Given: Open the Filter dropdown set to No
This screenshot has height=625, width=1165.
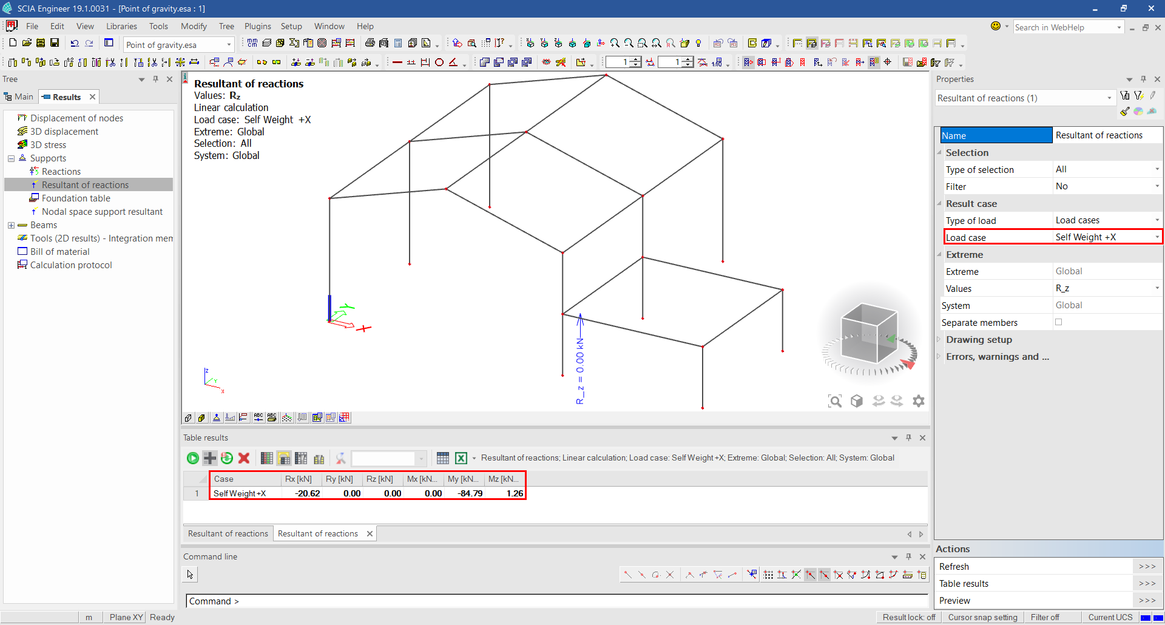Looking at the screenshot, I should pos(1108,186).
